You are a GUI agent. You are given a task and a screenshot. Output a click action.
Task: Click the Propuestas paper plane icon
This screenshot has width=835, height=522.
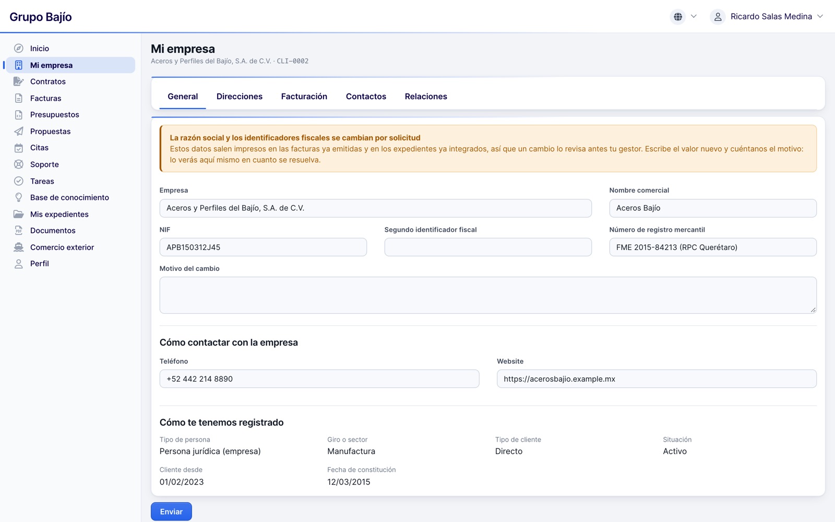[19, 132]
